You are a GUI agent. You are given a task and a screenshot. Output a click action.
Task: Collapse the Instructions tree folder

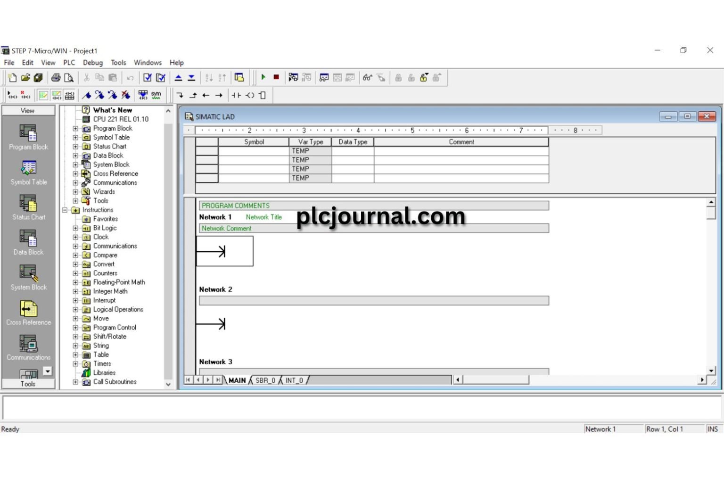(x=65, y=210)
